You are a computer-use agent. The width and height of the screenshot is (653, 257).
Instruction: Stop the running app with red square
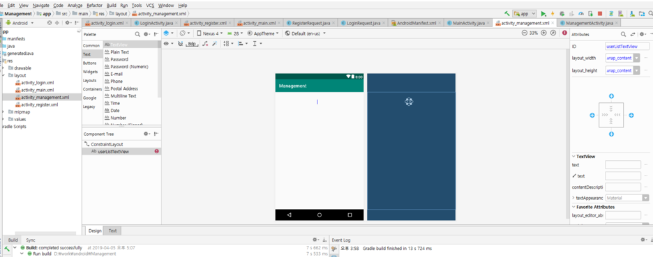point(600,14)
